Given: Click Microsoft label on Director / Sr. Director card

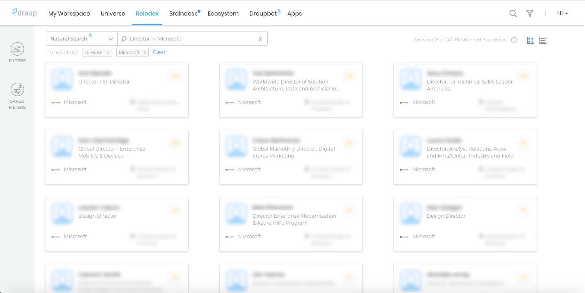Looking at the screenshot, I should 75,102.
